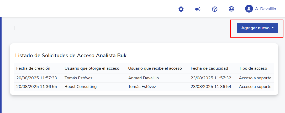
Task: Click the megaphone announcements icon
Action: coord(198,9)
